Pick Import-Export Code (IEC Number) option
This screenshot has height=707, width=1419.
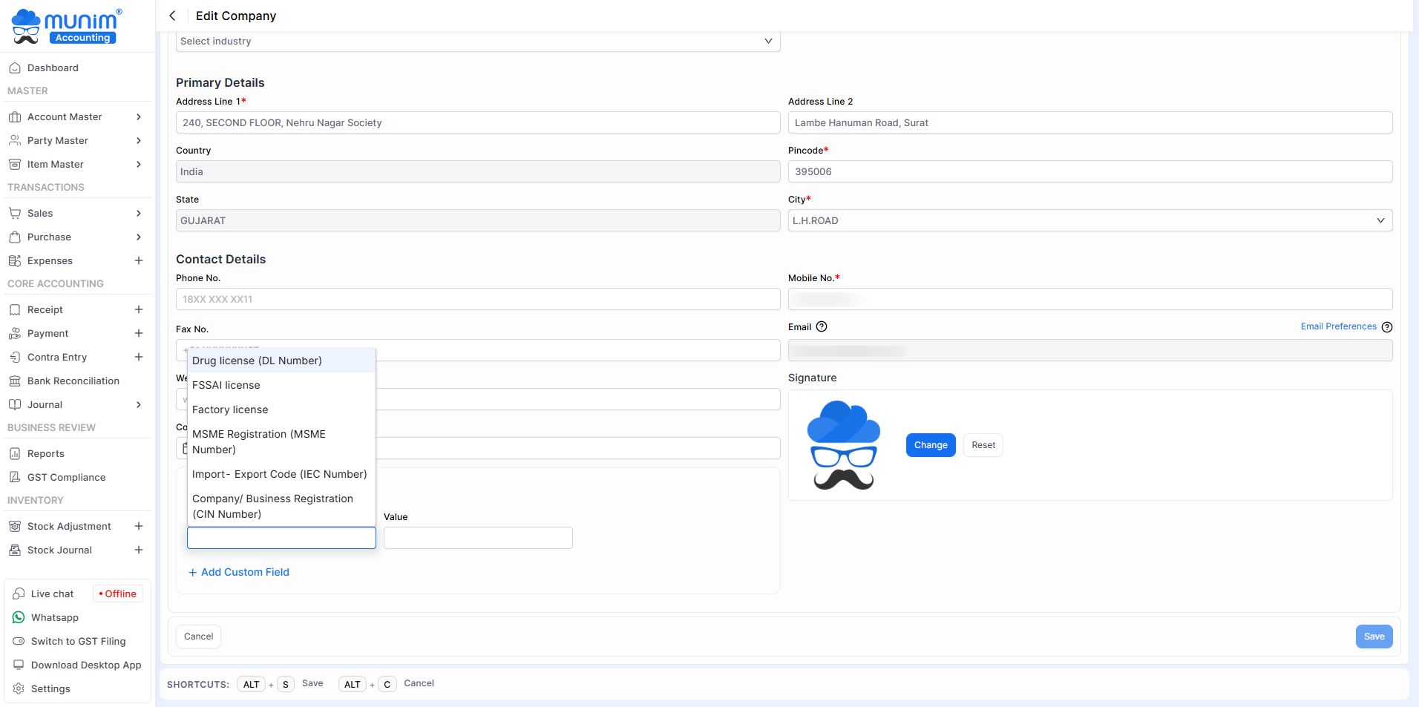(x=279, y=474)
